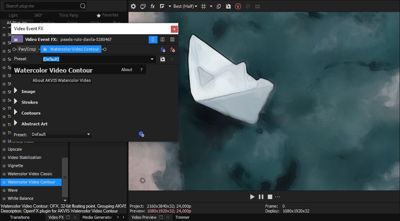400x221 pixels.
Task: Click red remove selected plug-in fx icon
Action: [172, 50]
